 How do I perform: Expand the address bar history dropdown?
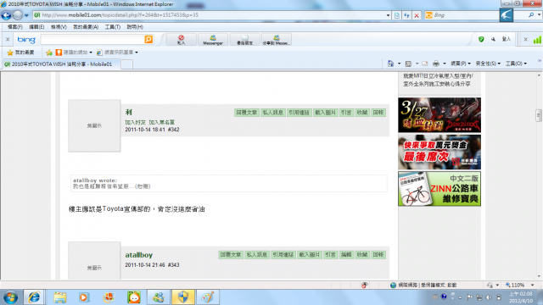(x=388, y=15)
